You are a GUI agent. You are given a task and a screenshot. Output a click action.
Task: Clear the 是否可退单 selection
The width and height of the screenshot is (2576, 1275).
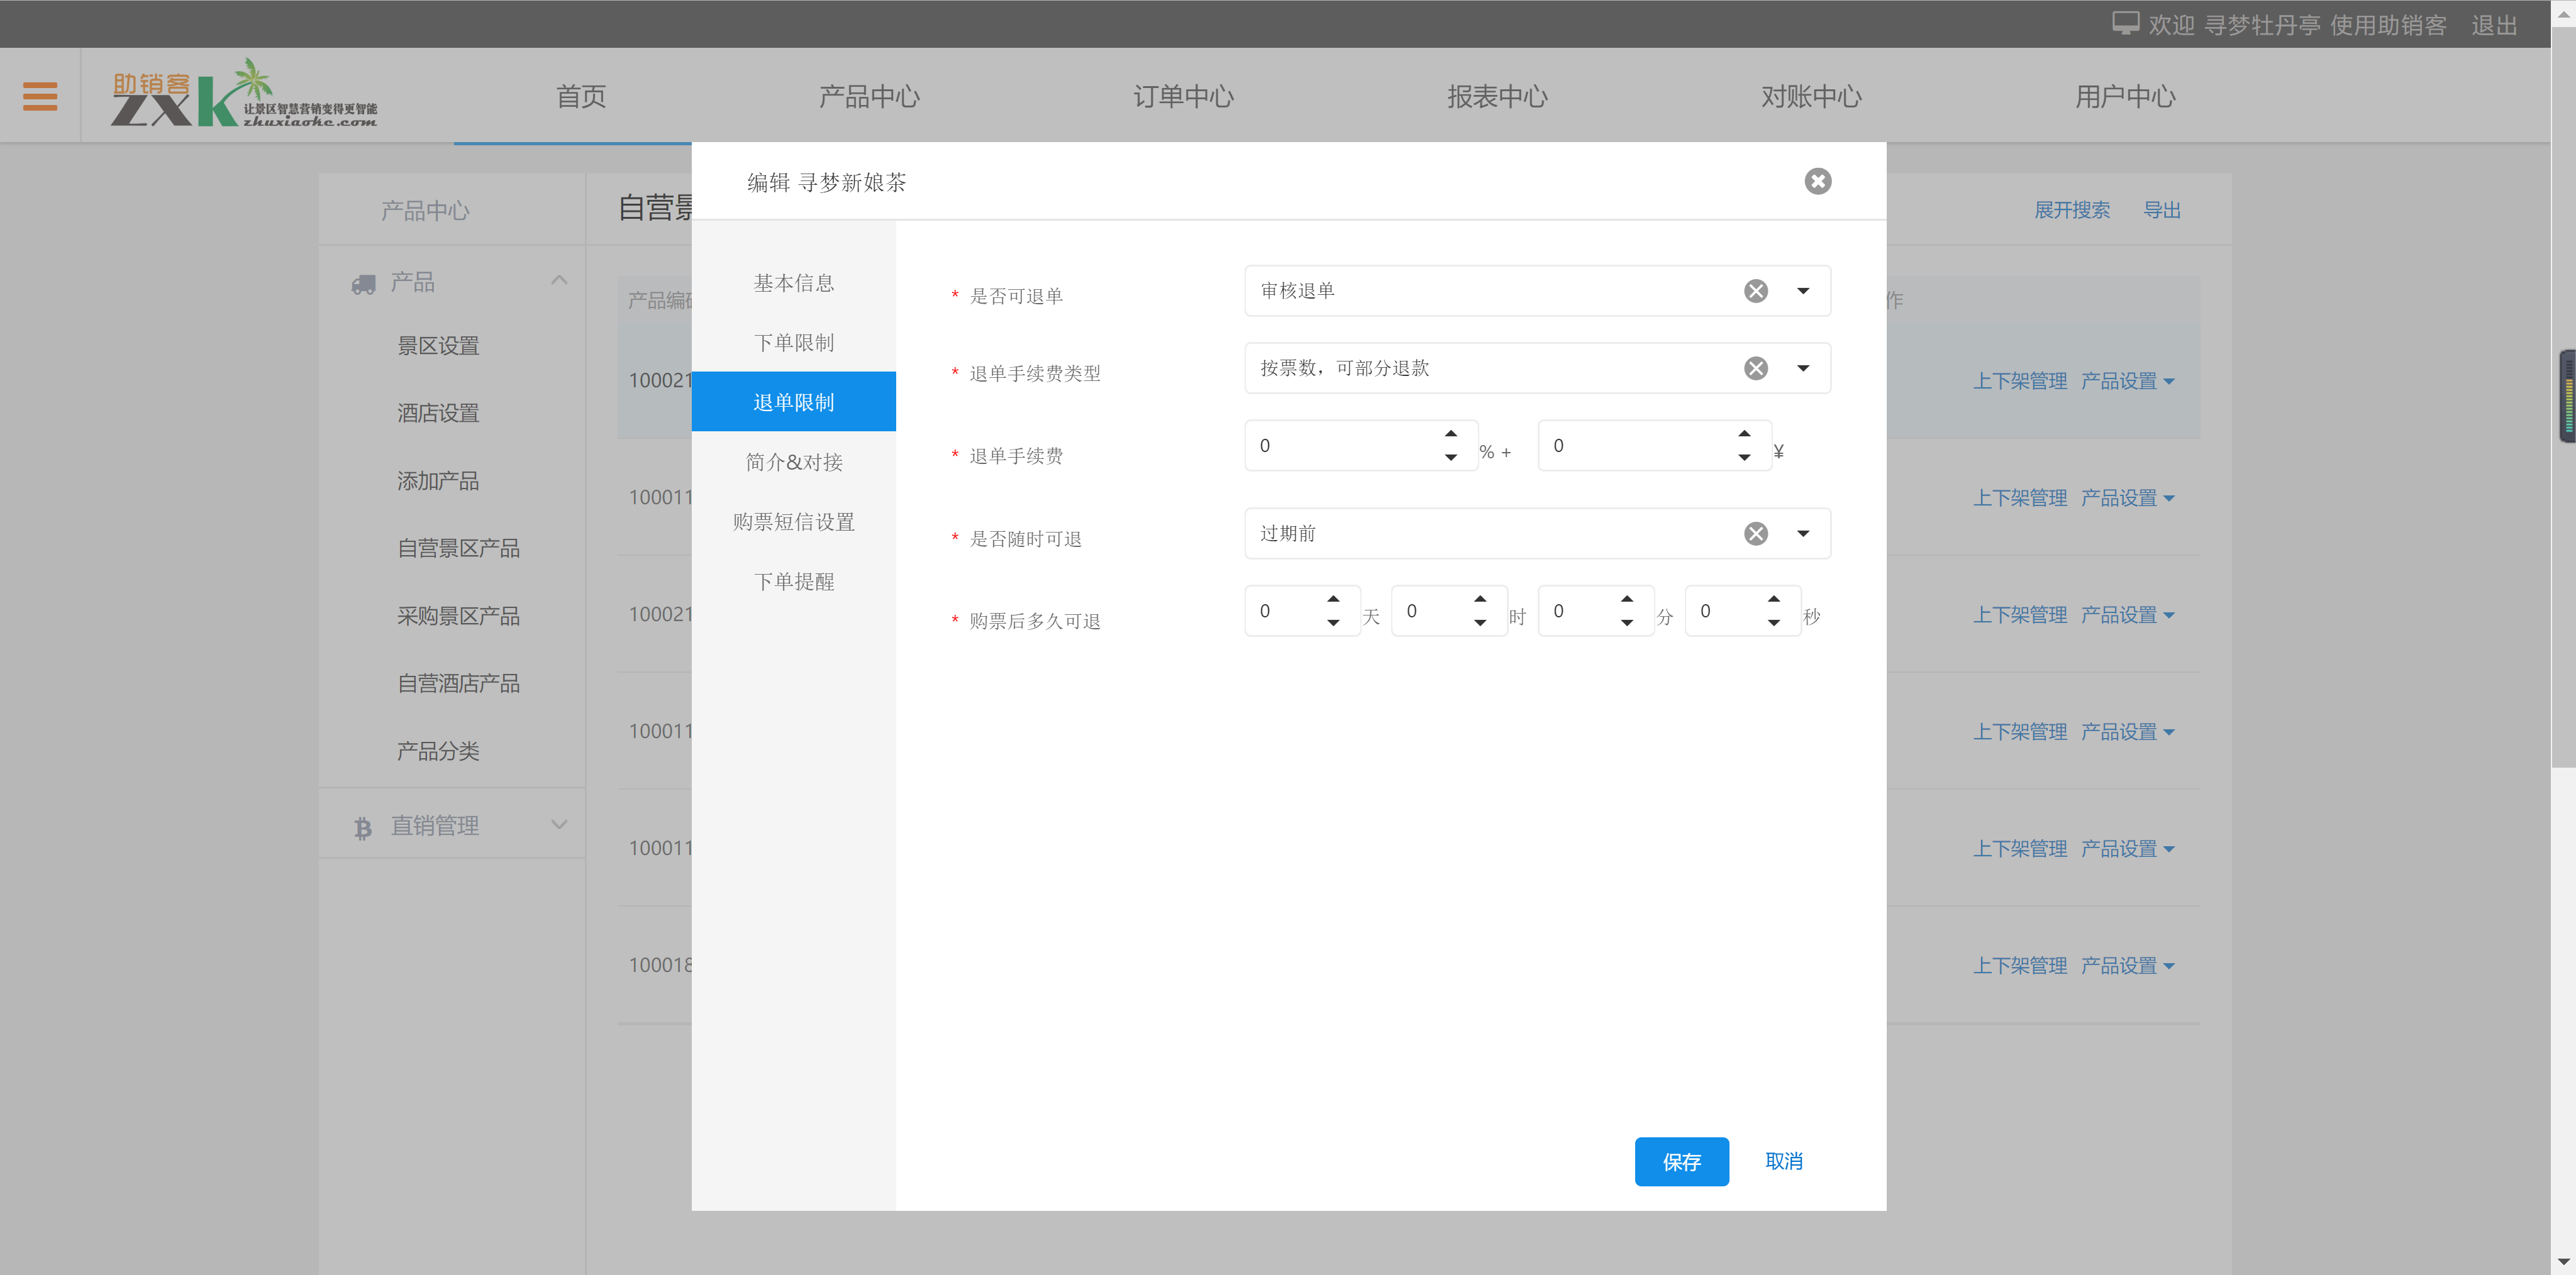[1755, 291]
